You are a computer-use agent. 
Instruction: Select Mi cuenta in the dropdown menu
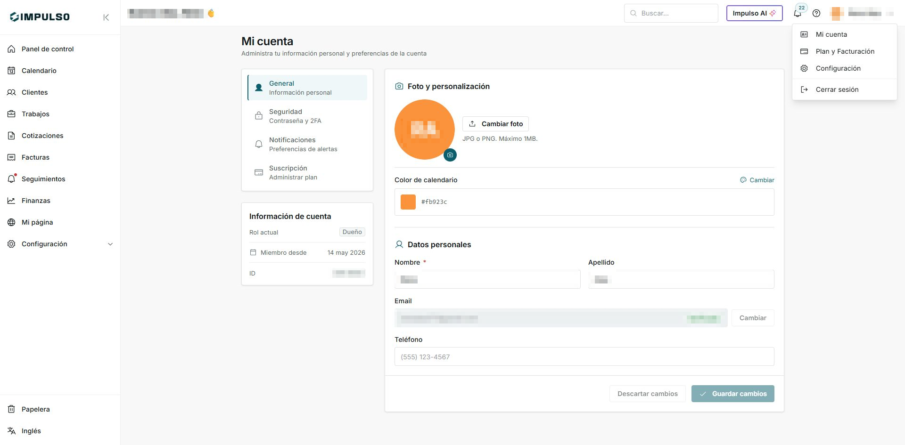[844, 34]
